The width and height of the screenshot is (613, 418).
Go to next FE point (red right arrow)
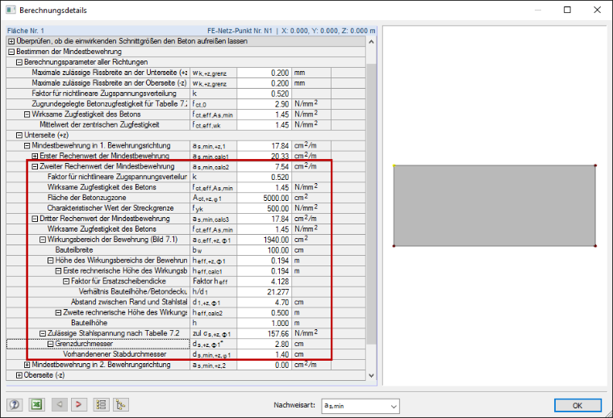(x=78, y=405)
